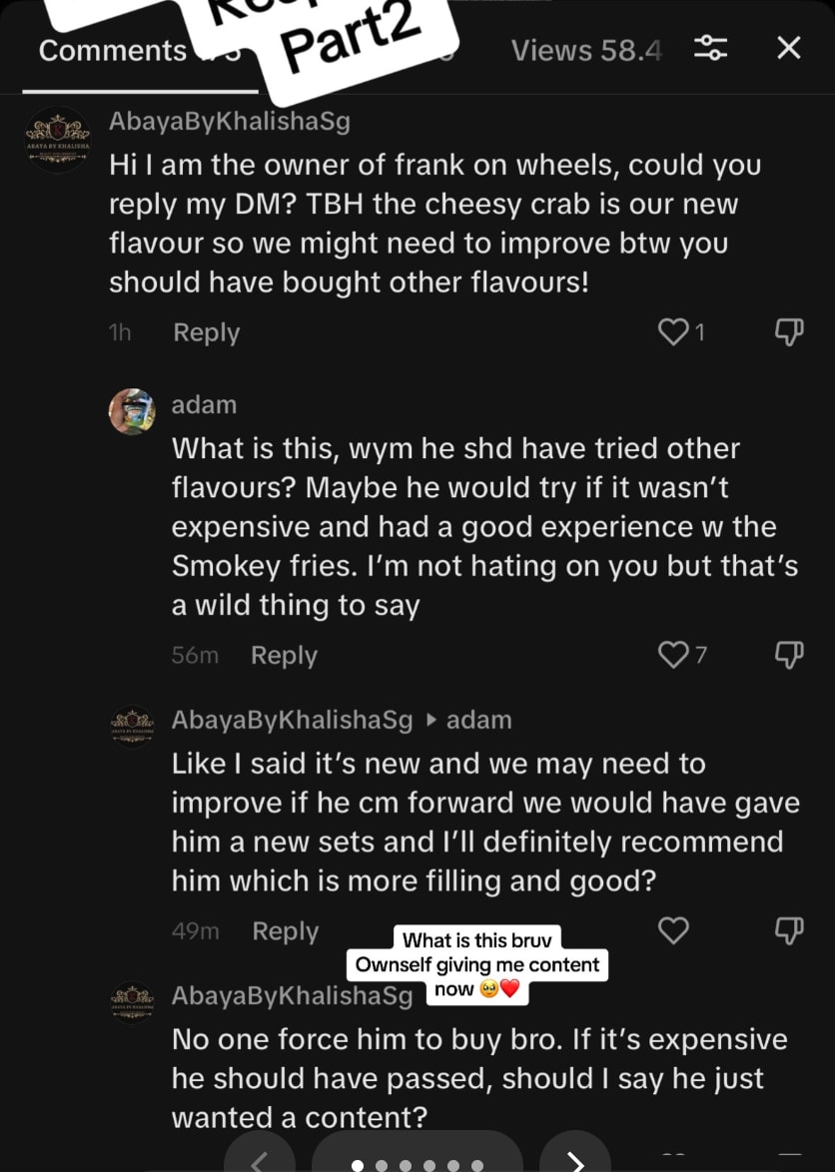The width and height of the screenshot is (835, 1172).
Task: Go to previous slide with left arrow
Action: [x=260, y=1158]
